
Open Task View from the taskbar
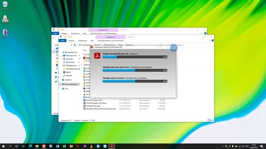tap(23, 146)
